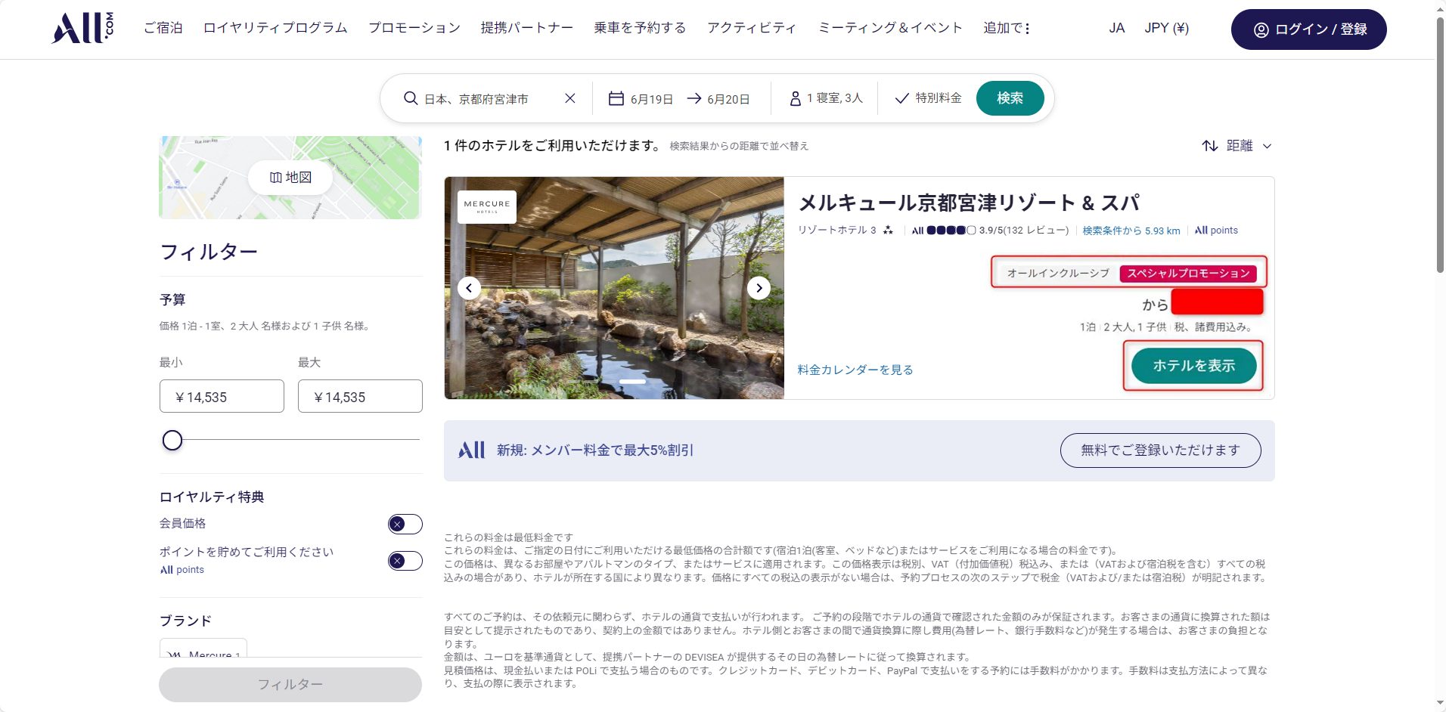The image size is (1446, 712).
Task: Click the sort arrows icon beside 距離
Action: point(1210,146)
